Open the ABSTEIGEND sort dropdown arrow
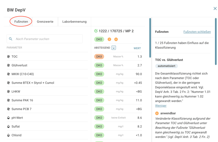Screen dimensions: 218x142 (114, 48)
